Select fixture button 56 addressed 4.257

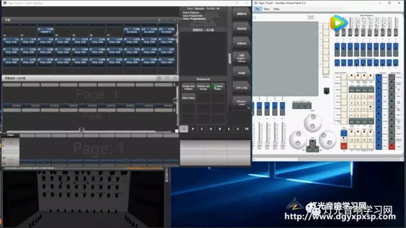[80, 61]
